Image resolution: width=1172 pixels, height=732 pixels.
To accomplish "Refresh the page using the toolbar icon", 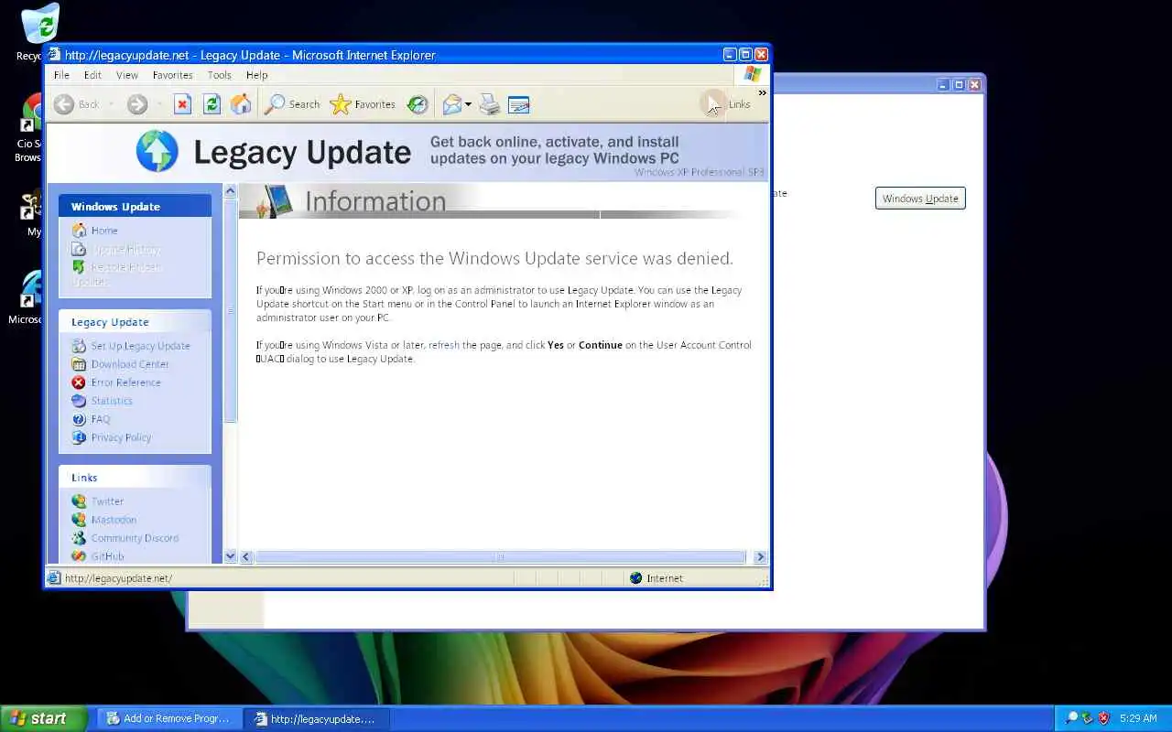I will 212,104.
